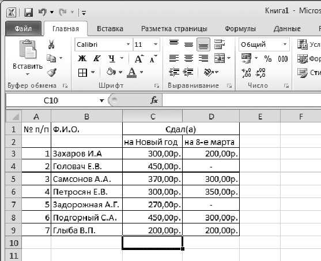Open the borders dropdown arrow
Image resolution: width=321 pixels, height=261 pixels.
(x=93, y=72)
